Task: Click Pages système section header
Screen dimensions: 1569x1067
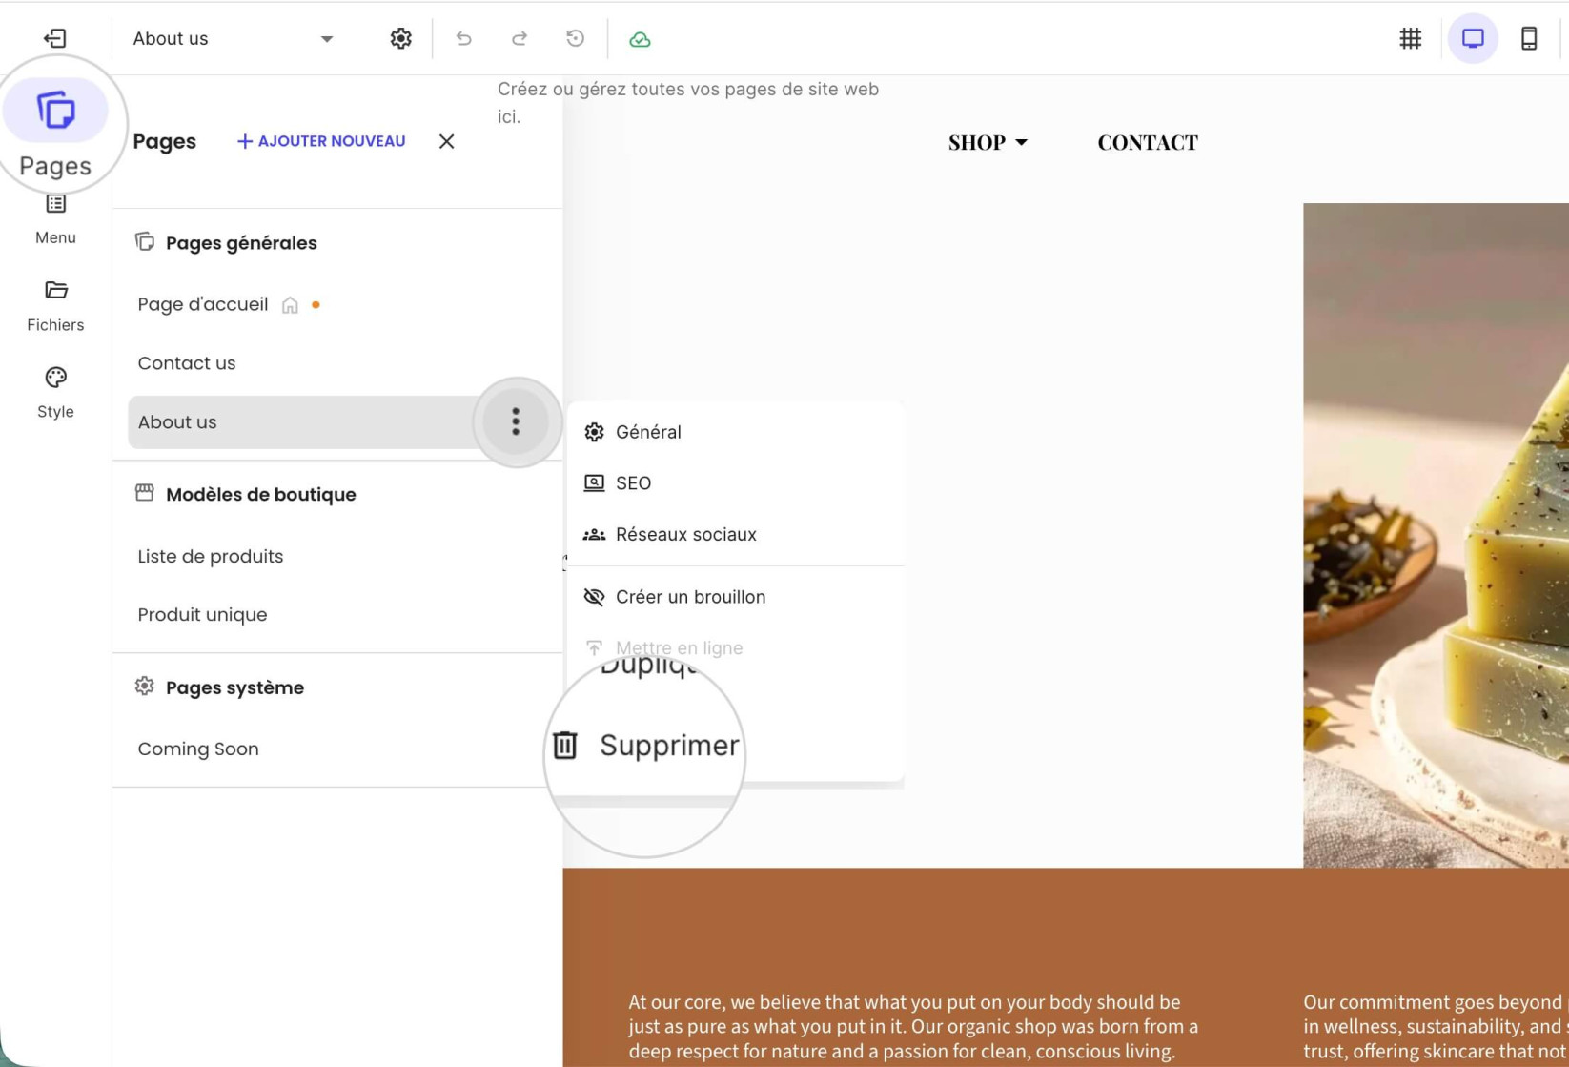Action: click(234, 687)
